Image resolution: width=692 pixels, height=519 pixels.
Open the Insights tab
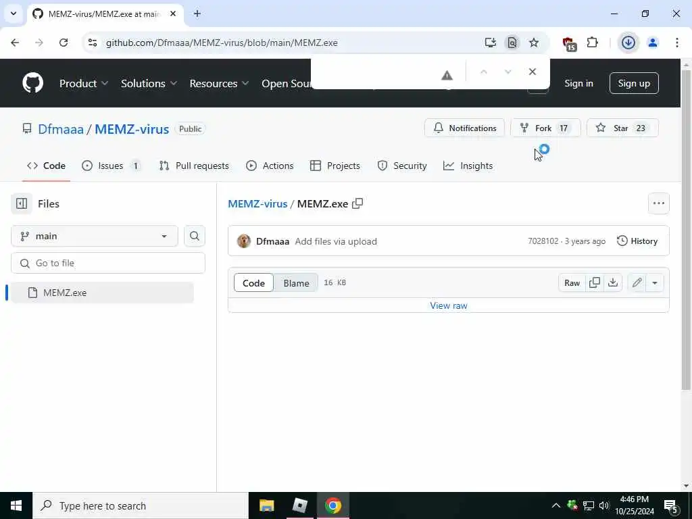click(x=468, y=166)
